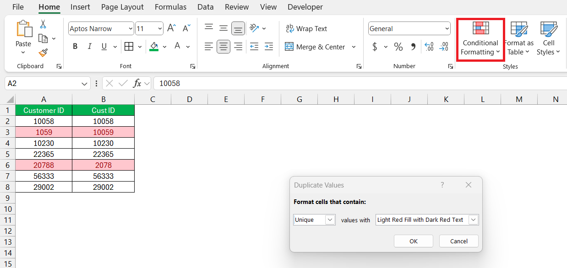Open Alignment settings dialog launcher
Screen dimensions: 567x268
[359, 66]
